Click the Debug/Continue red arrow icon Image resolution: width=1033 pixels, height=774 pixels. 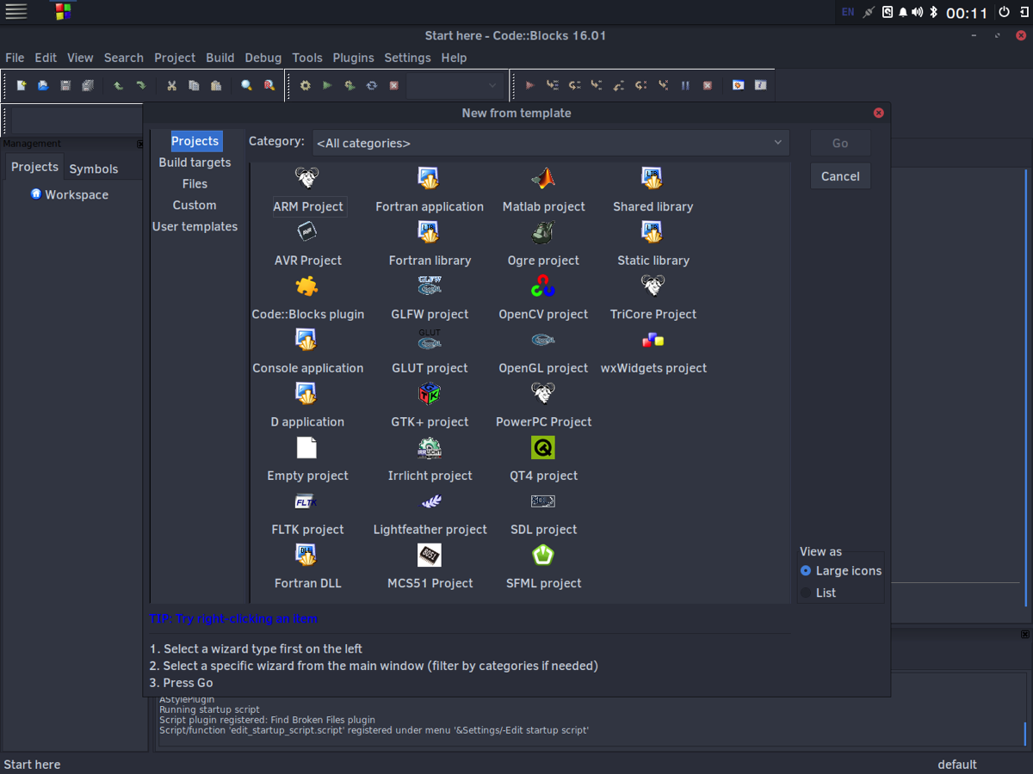[x=530, y=86]
